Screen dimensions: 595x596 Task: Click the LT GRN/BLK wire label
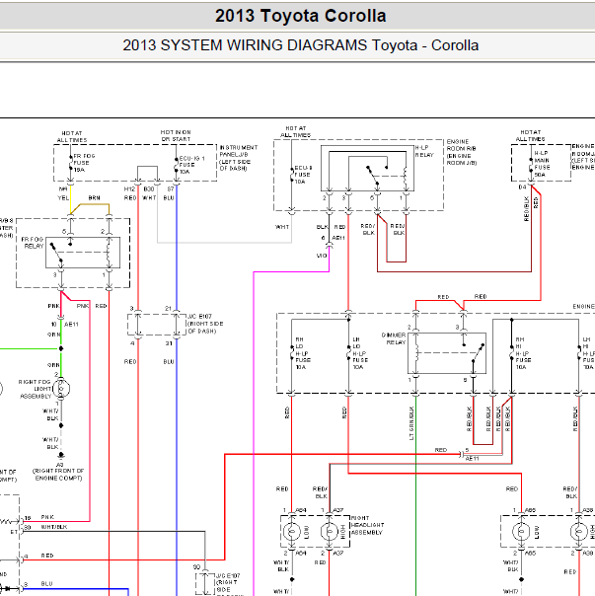pyautogui.click(x=411, y=423)
